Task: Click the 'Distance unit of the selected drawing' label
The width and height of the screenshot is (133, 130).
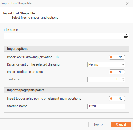Action: [34, 64]
